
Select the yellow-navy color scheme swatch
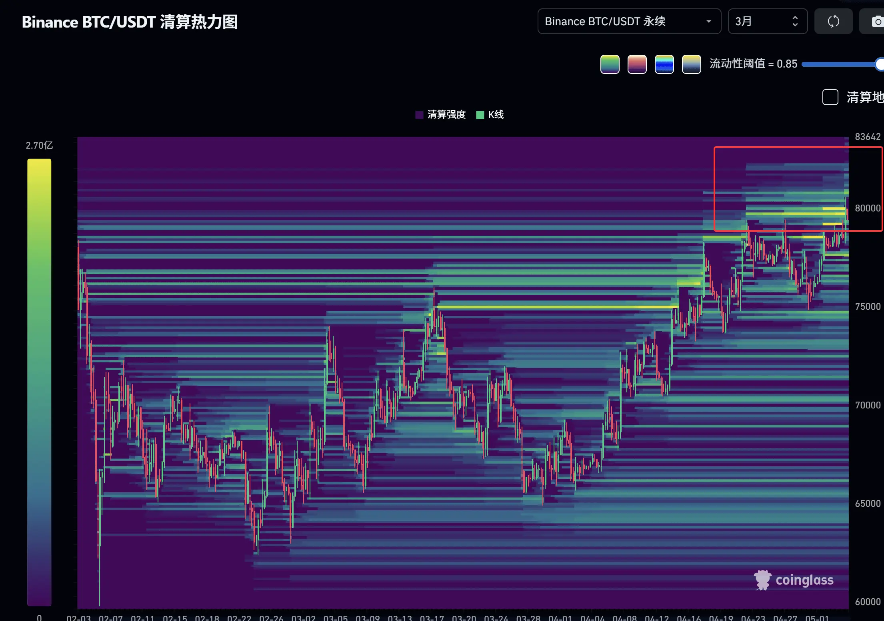click(x=692, y=64)
